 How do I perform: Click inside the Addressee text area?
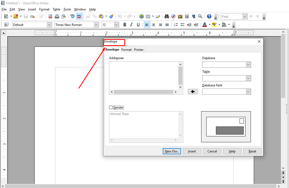[x=144, y=76]
